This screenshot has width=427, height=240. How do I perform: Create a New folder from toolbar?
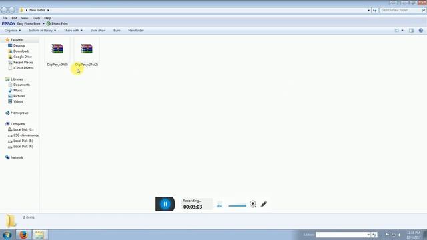tap(136, 31)
